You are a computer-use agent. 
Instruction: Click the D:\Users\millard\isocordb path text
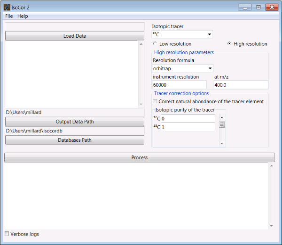(x=34, y=131)
